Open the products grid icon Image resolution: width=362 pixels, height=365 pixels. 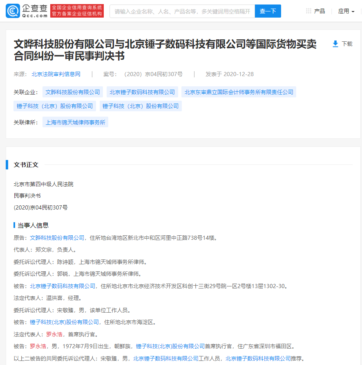click(x=308, y=11)
